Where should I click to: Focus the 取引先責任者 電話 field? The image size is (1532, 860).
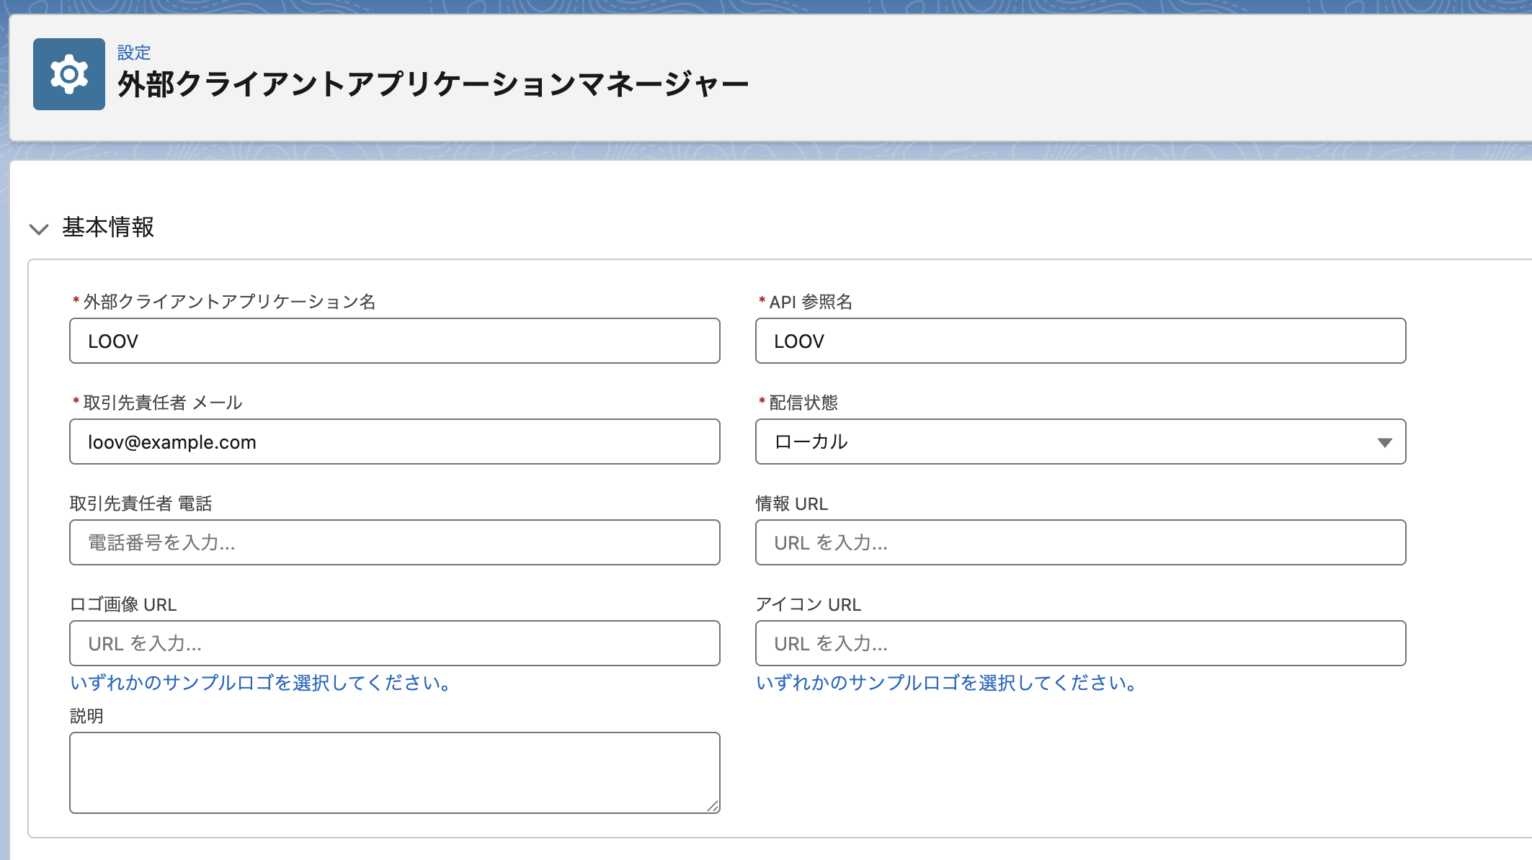(x=394, y=542)
